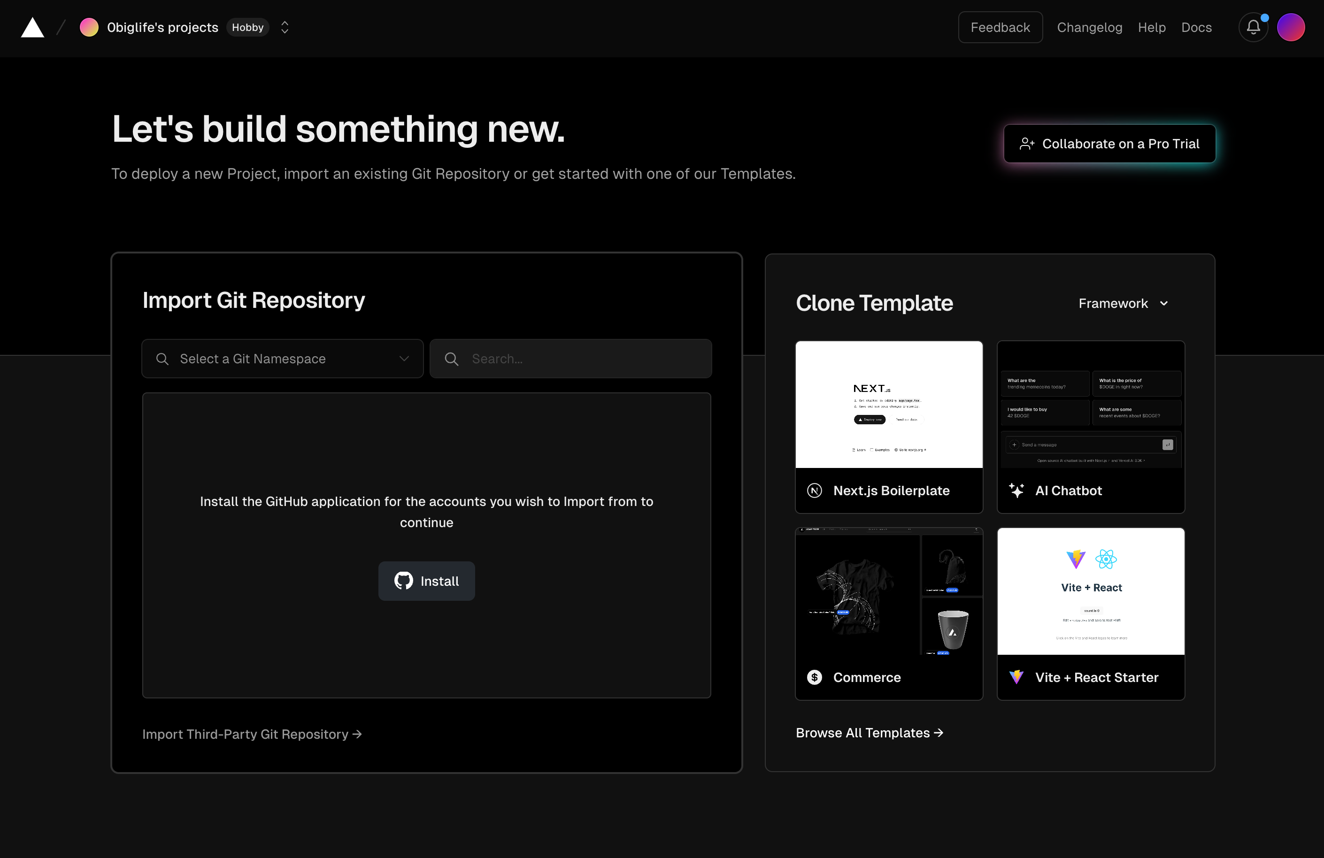Click the React atom logo in preview

click(1106, 559)
